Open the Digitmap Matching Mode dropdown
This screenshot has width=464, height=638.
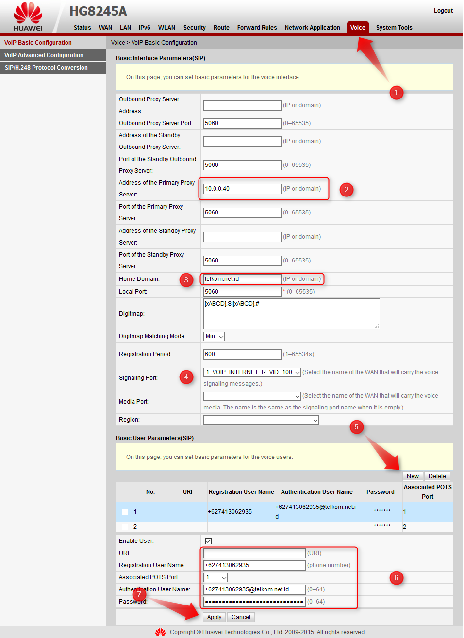point(214,336)
